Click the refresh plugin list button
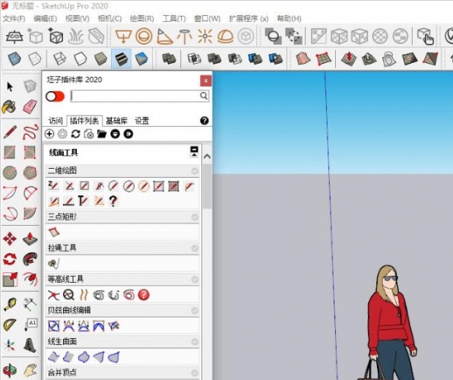 [x=76, y=134]
